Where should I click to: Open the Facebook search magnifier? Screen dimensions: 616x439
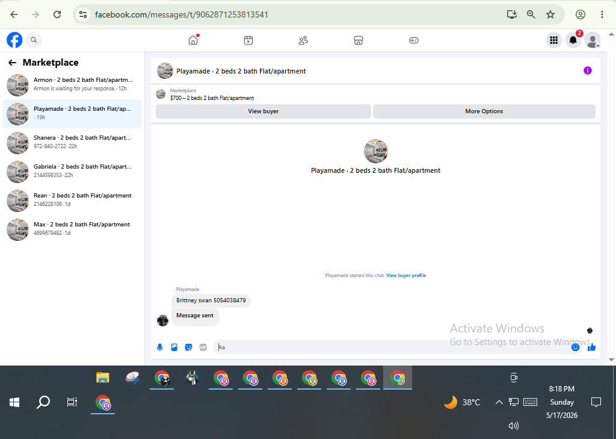34,40
